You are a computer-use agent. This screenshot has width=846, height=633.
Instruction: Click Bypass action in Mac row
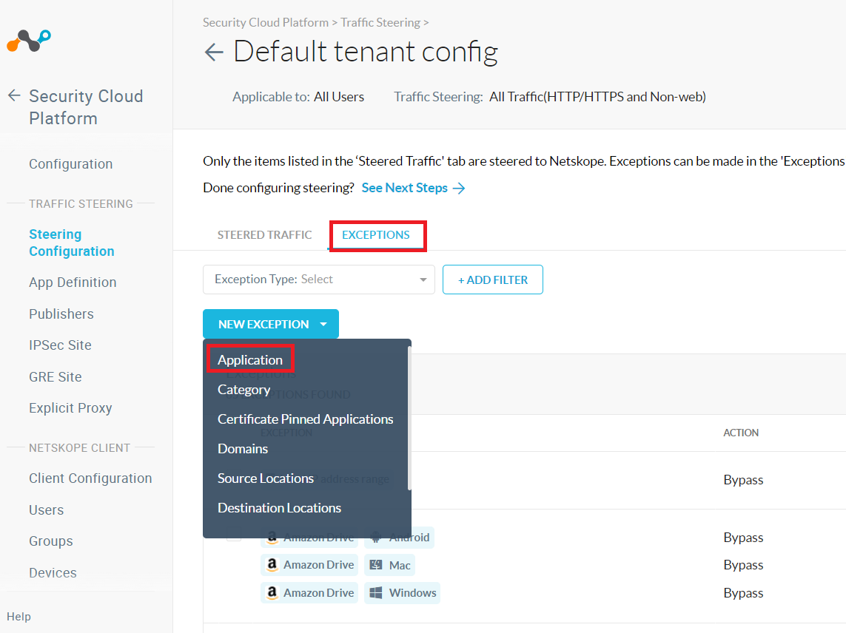coord(743,565)
